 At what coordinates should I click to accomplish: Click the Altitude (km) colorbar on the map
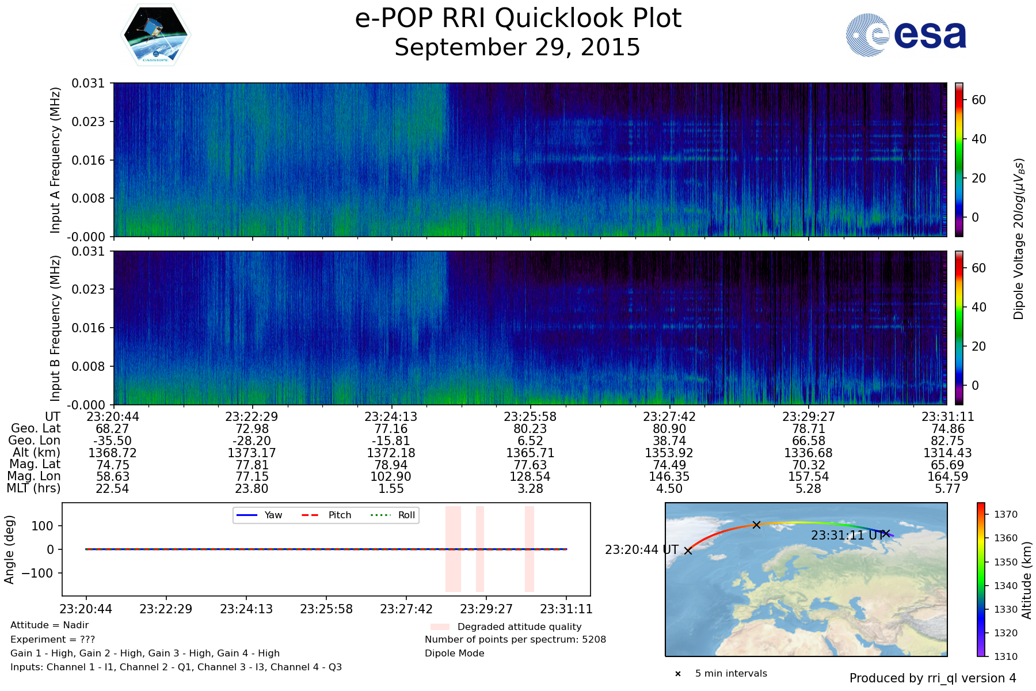pyautogui.click(x=981, y=579)
